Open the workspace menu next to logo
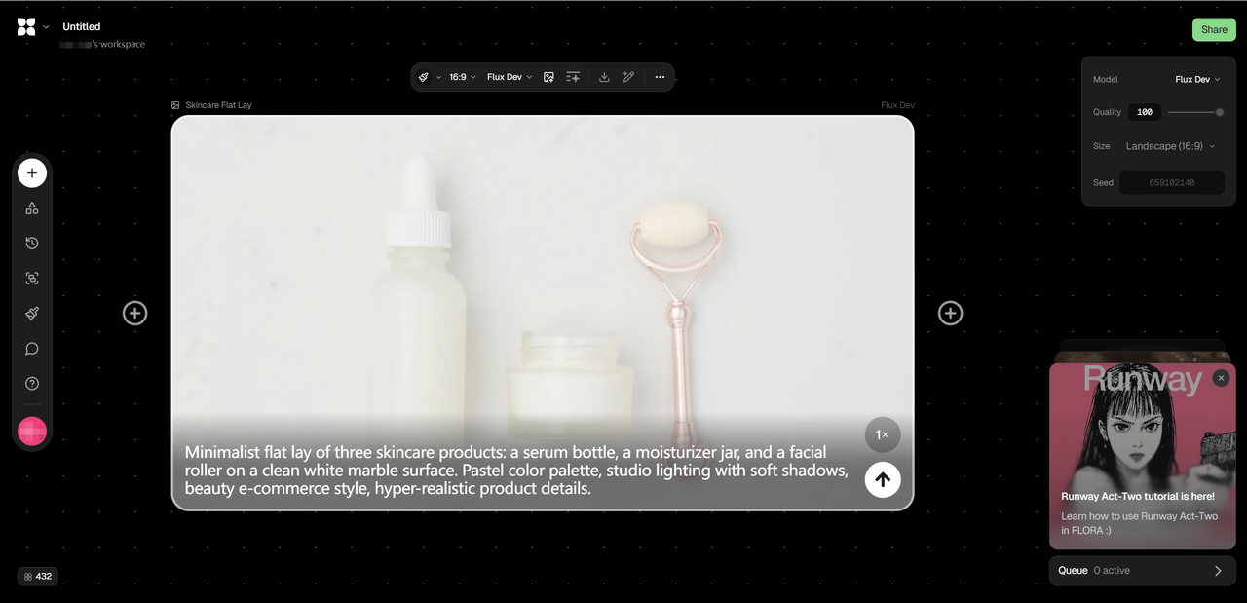The image size is (1247, 603). click(46, 27)
